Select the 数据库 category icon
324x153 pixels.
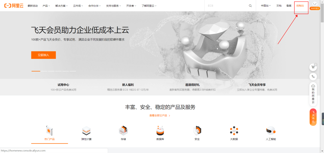(x=160, y=131)
